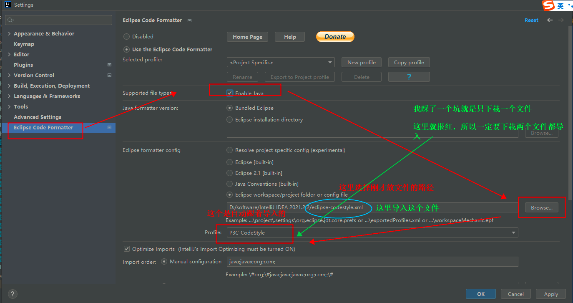Expand the Editor settings group
Screen dimensions: 573x303
pyautogui.click(x=10, y=54)
